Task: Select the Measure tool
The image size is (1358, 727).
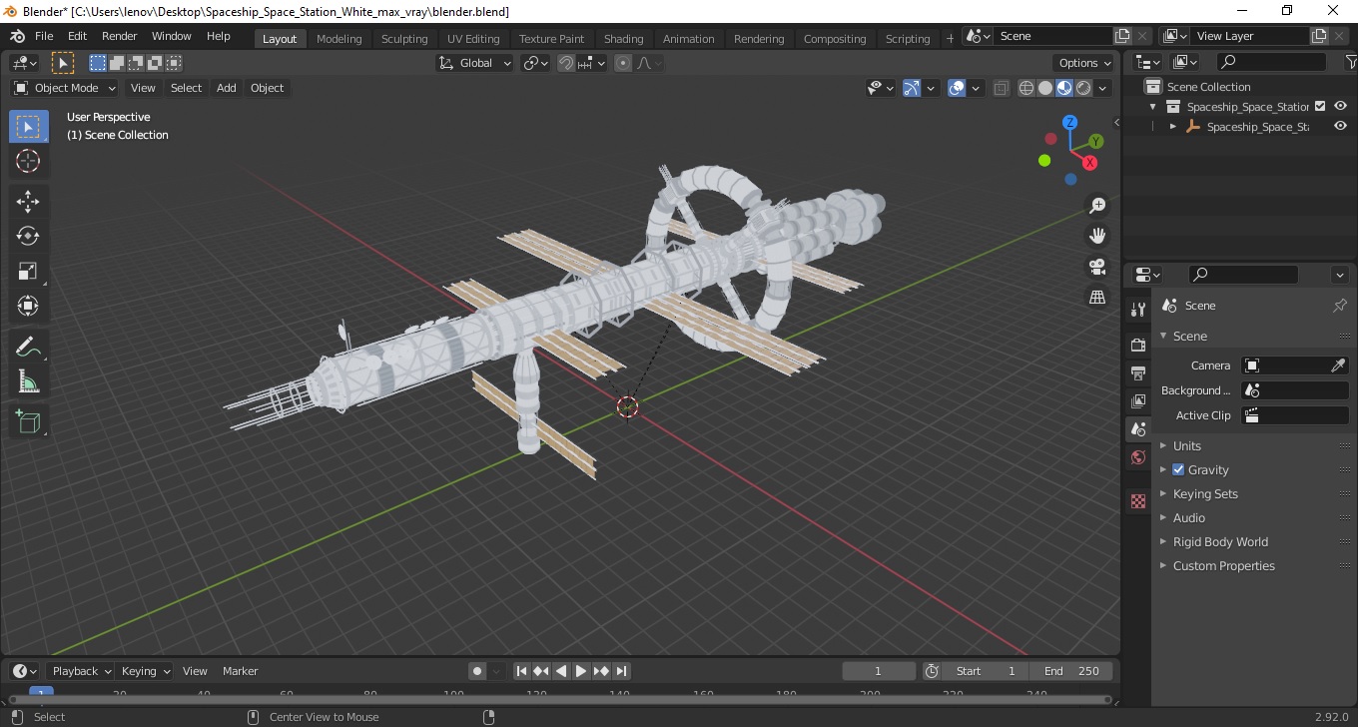Action: (28, 381)
